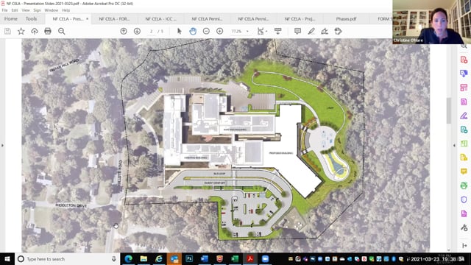Zoom in with plus button
This screenshot has width=471, height=265.
pyautogui.click(x=219, y=31)
